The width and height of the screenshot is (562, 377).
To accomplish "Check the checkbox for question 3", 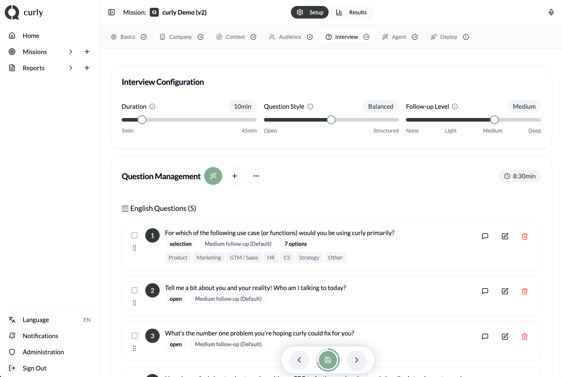I will pyautogui.click(x=135, y=336).
